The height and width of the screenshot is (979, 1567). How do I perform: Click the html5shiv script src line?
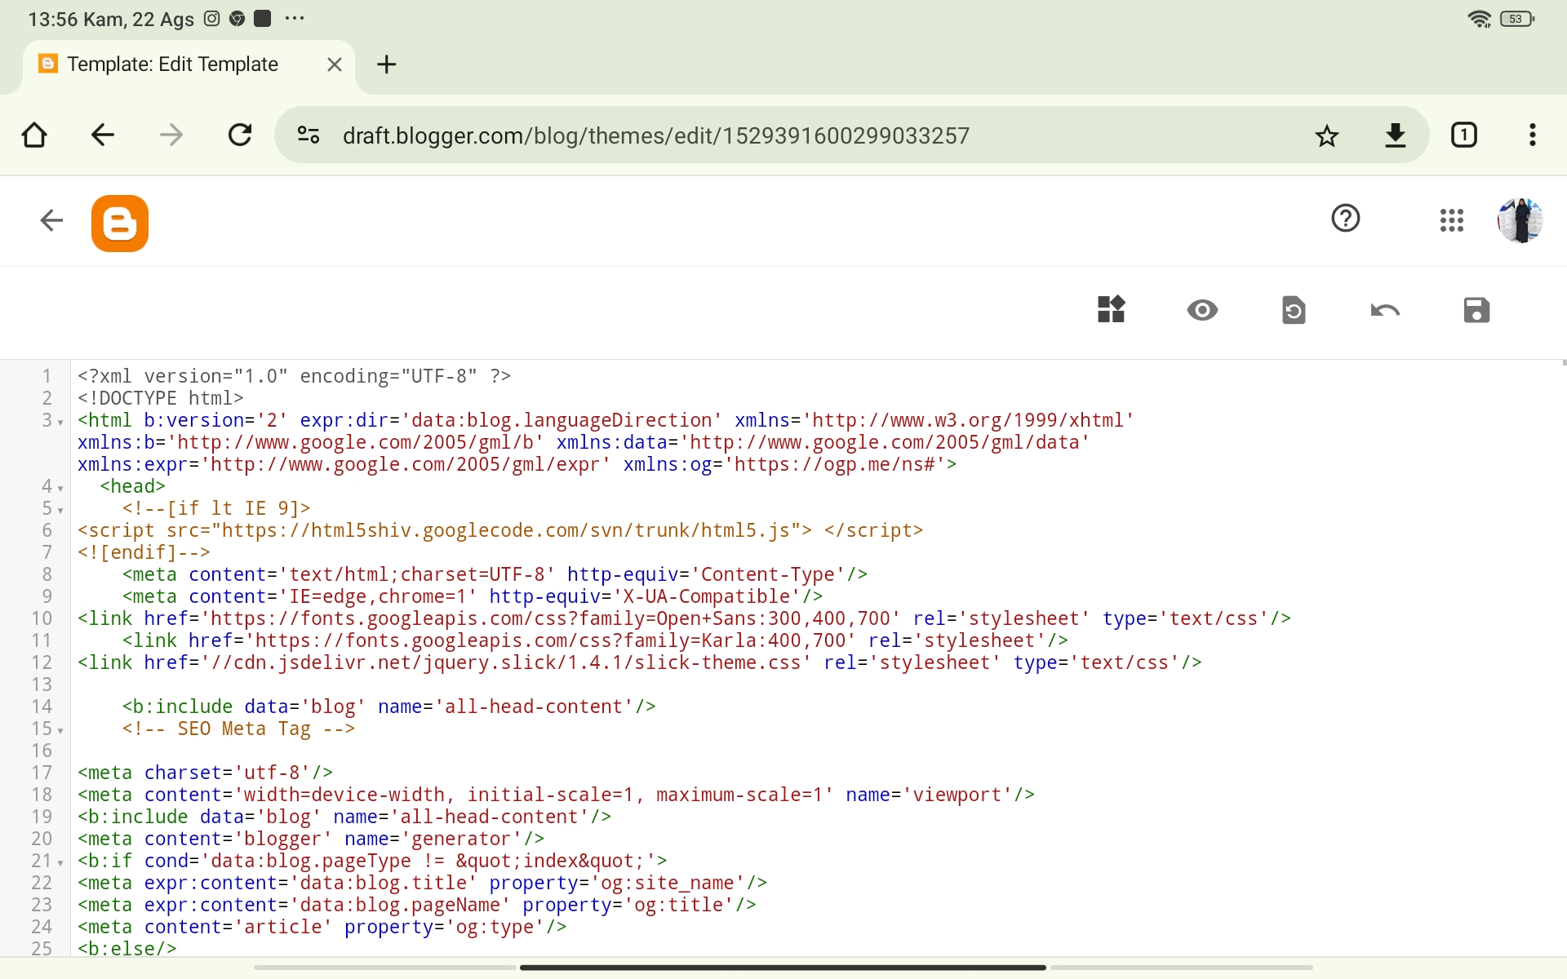point(500,530)
